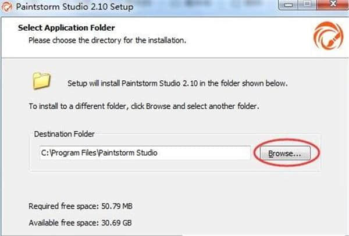Screen dimensions: 349x236
Task: Click the Paintstorm icon in the title bar
Action: 6,8
